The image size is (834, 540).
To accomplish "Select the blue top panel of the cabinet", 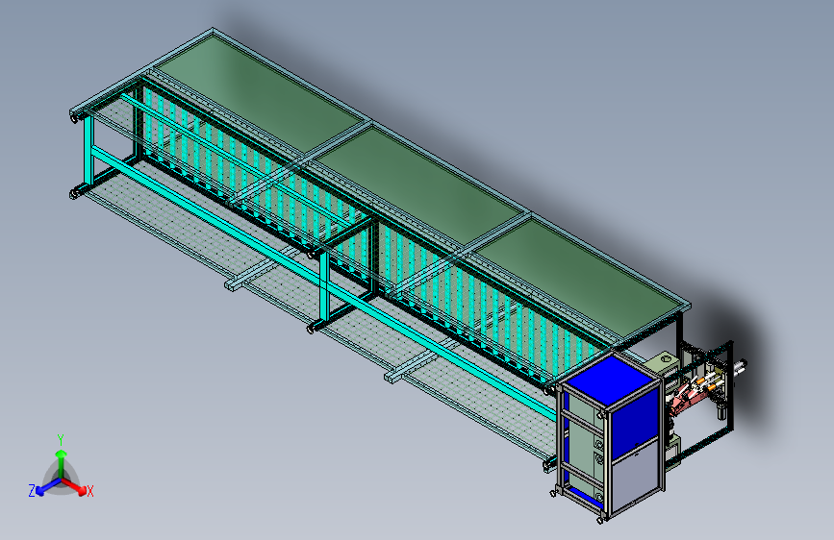I will (610, 379).
